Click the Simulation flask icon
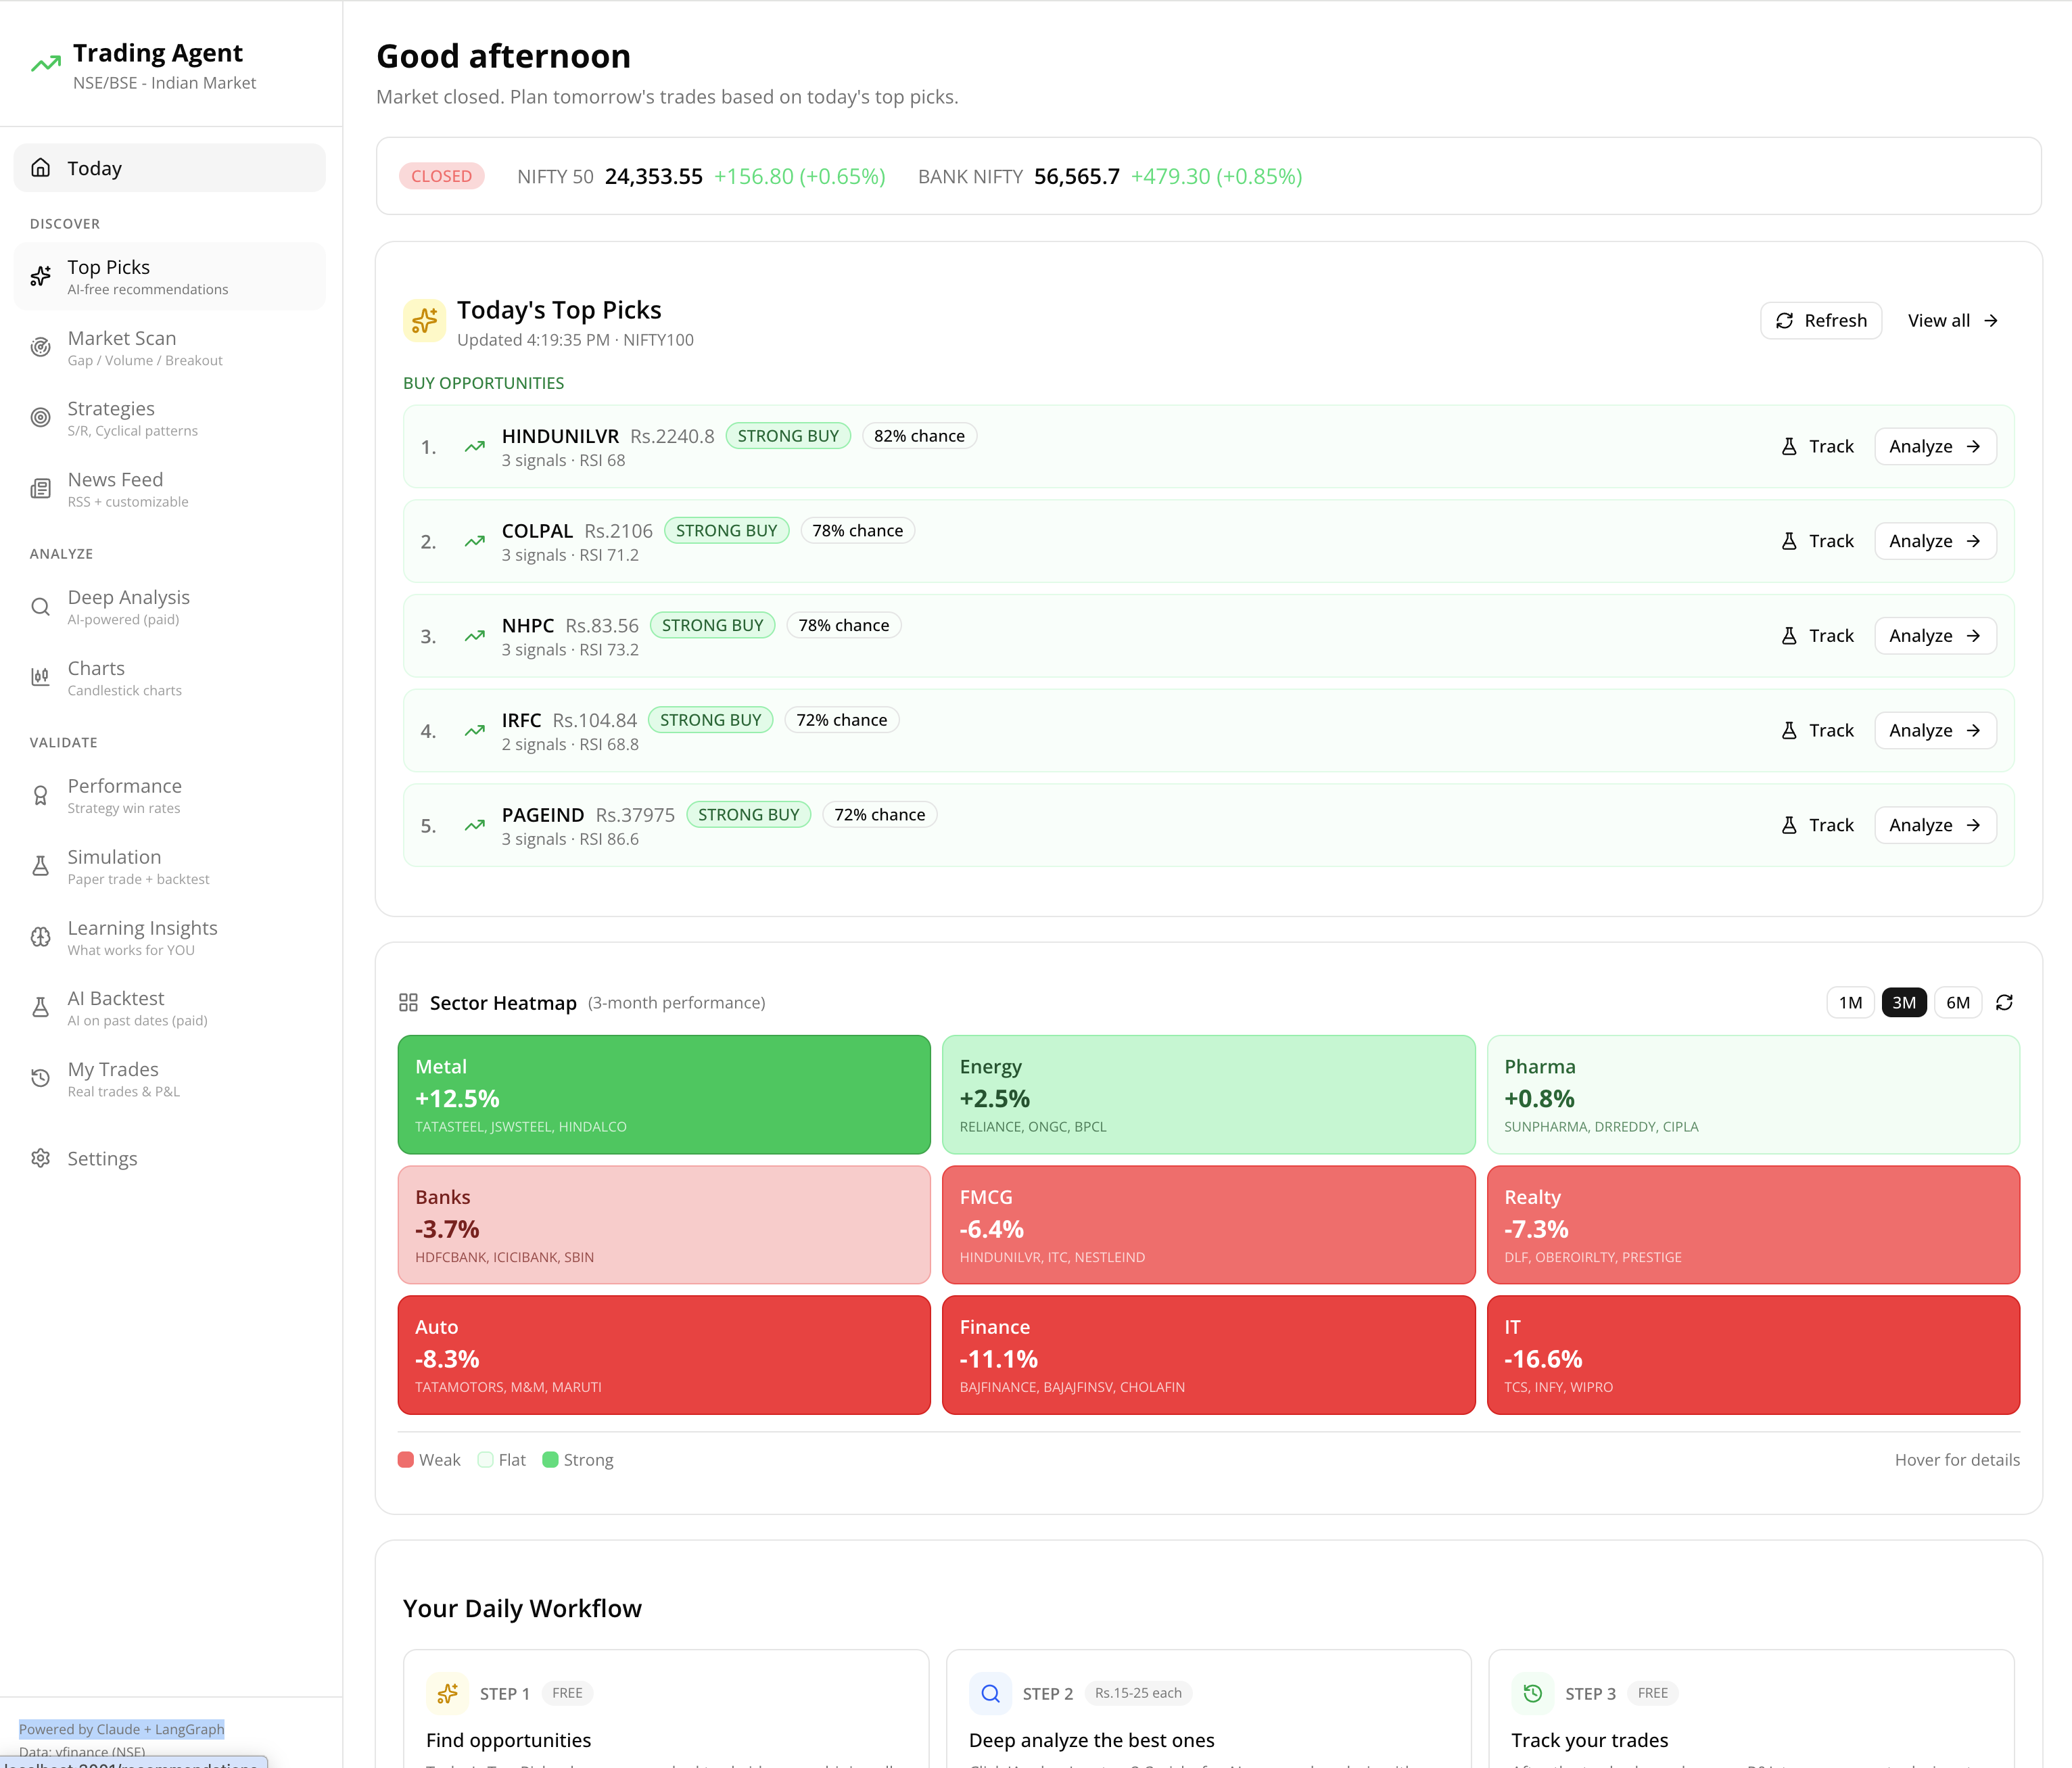This screenshot has height=1768, width=2072. [x=40, y=866]
